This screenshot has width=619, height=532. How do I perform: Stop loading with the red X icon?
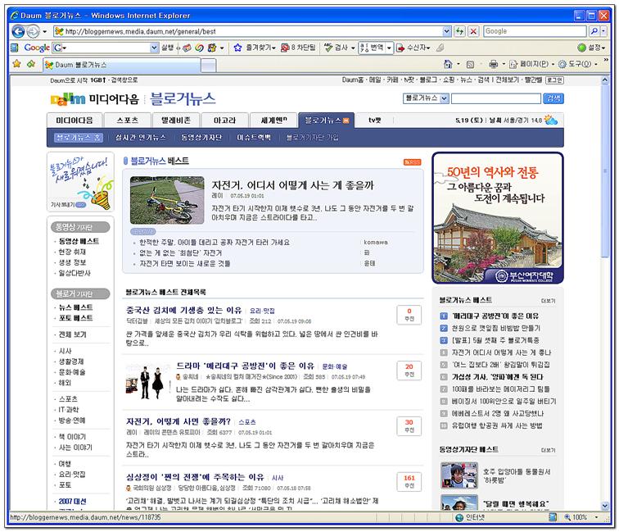pyautogui.click(x=474, y=31)
